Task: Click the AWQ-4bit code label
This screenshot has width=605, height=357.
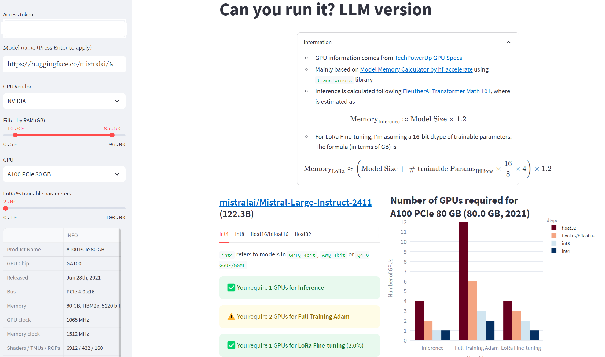Action: coord(333,255)
